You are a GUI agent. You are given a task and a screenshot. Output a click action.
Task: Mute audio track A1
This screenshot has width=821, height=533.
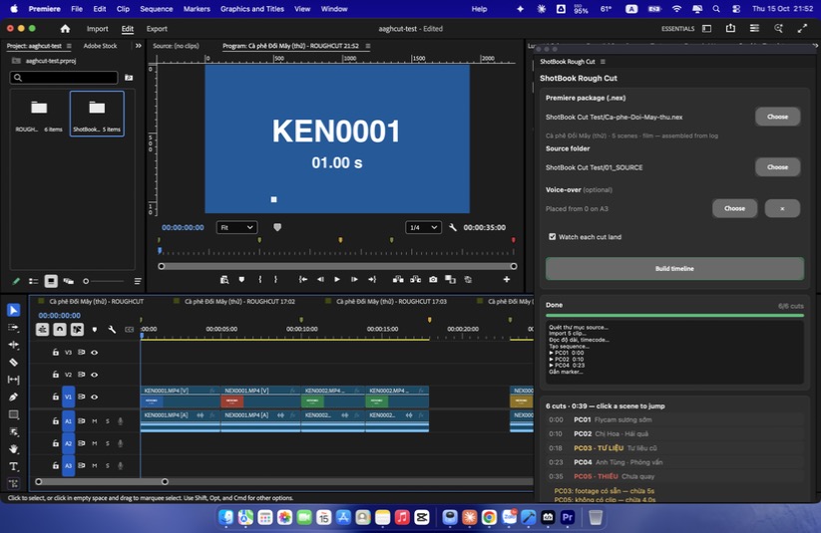coord(95,421)
